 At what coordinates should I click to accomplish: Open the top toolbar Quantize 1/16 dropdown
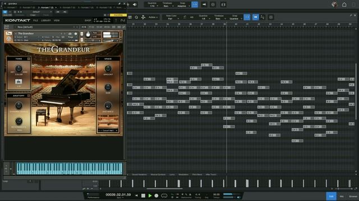click(x=152, y=4)
